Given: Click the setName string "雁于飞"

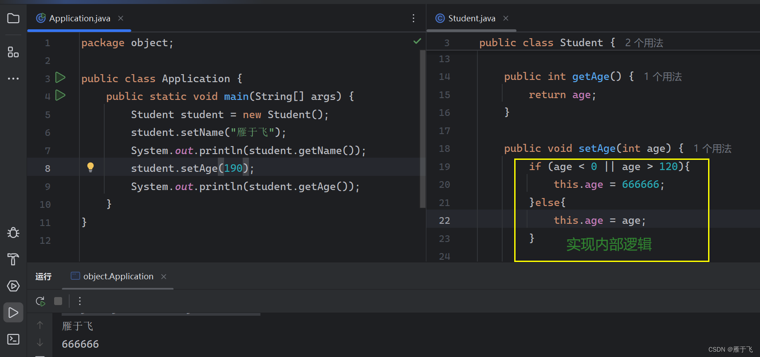Looking at the screenshot, I should [x=252, y=132].
